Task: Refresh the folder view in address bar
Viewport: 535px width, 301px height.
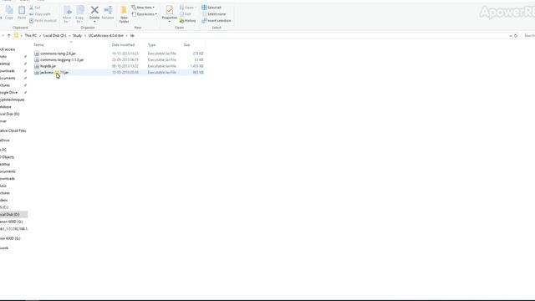Action: tap(516, 35)
